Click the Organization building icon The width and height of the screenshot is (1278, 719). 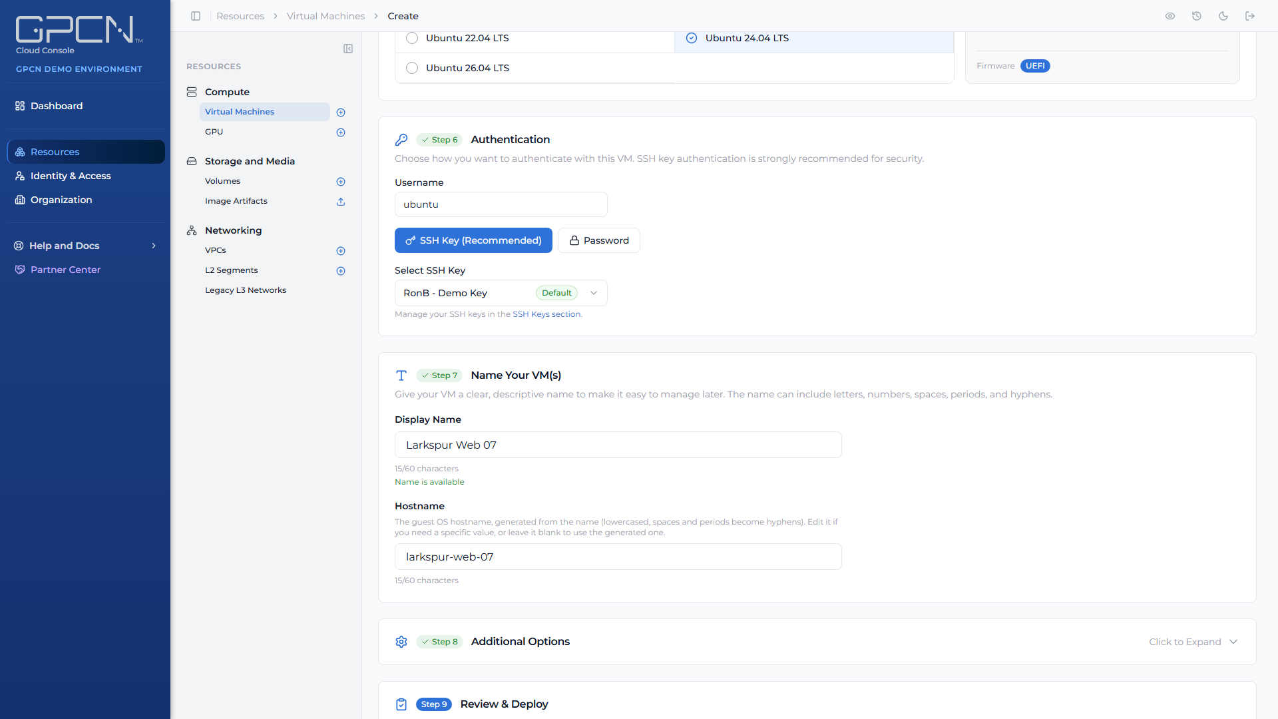[20, 200]
